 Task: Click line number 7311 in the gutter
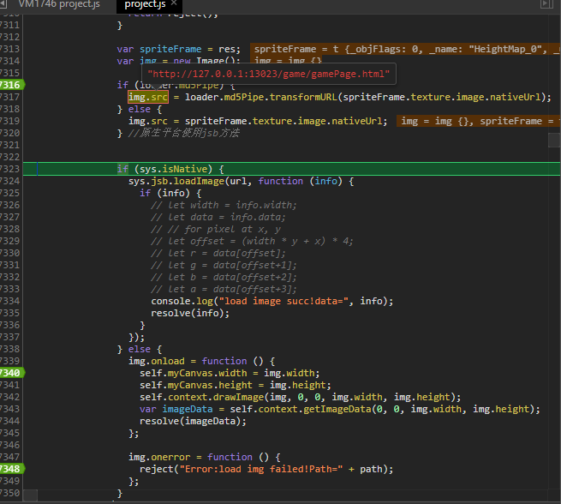(10, 25)
